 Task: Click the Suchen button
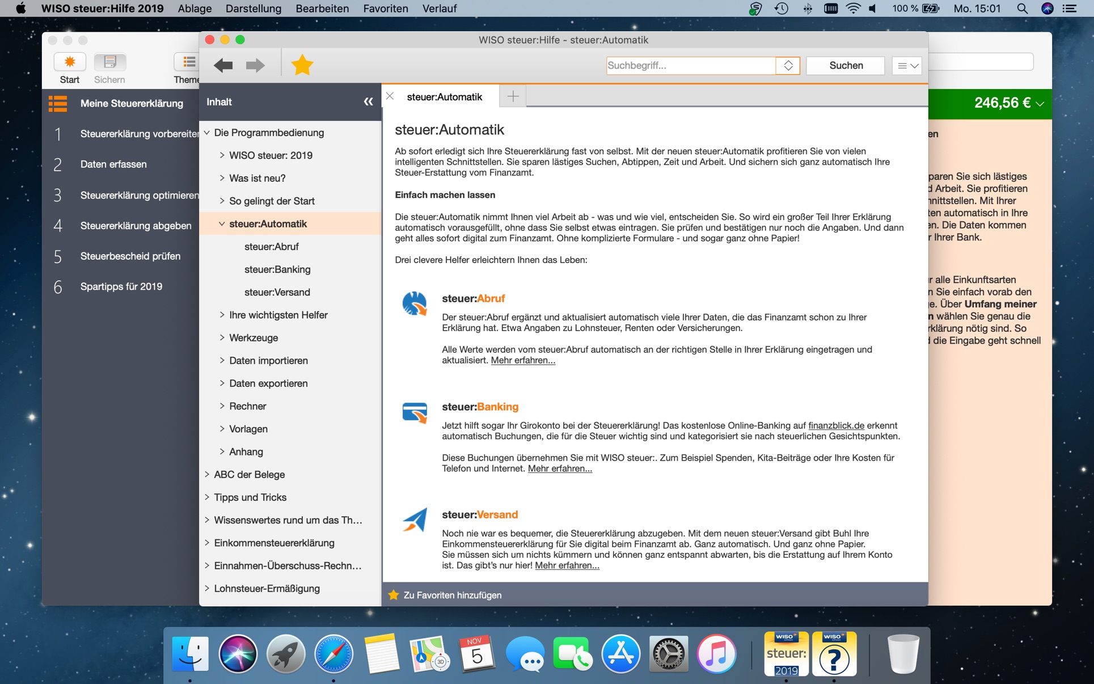coord(846,66)
